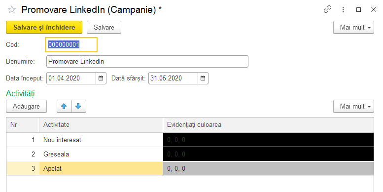Open the three-dot options menu
383x192 pixels.
coord(343,9)
